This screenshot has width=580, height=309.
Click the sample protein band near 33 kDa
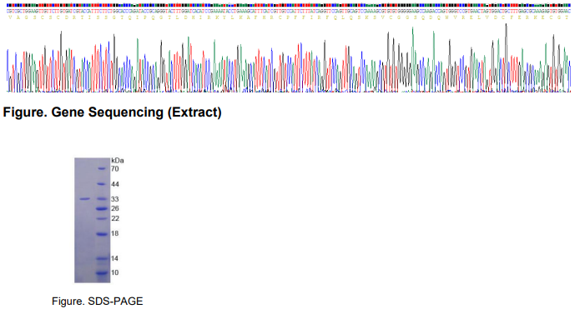(x=85, y=199)
